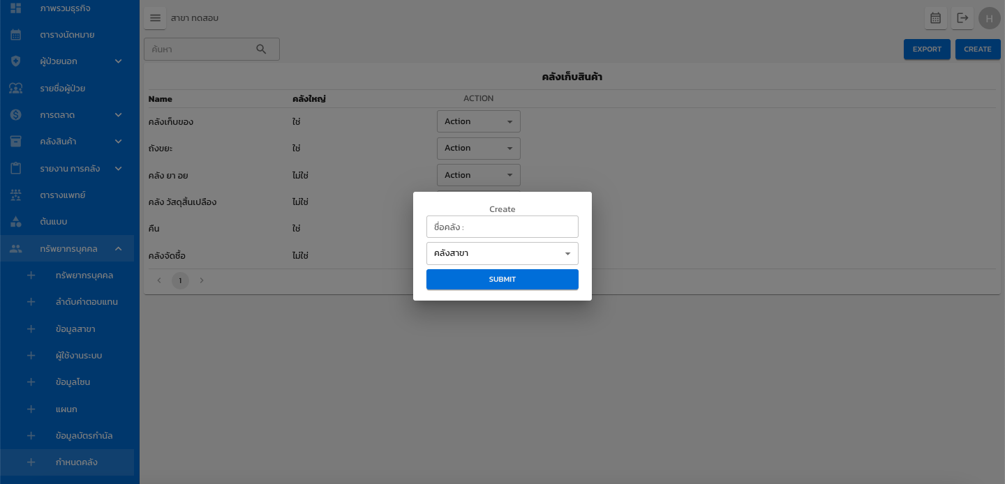Click plus icon beside ลำดับค่าตอบแทน
Screen dimensions: 1005x484
[31, 302]
